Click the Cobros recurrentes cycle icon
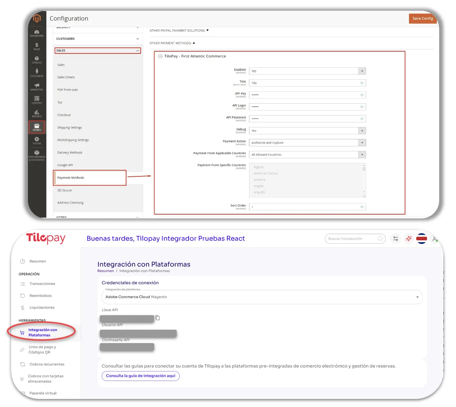This screenshot has height=407, width=456. [23, 364]
